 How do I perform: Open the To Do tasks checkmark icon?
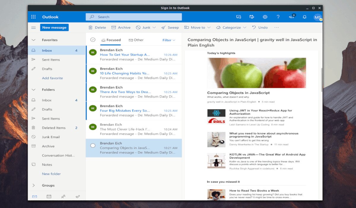click(78, 196)
